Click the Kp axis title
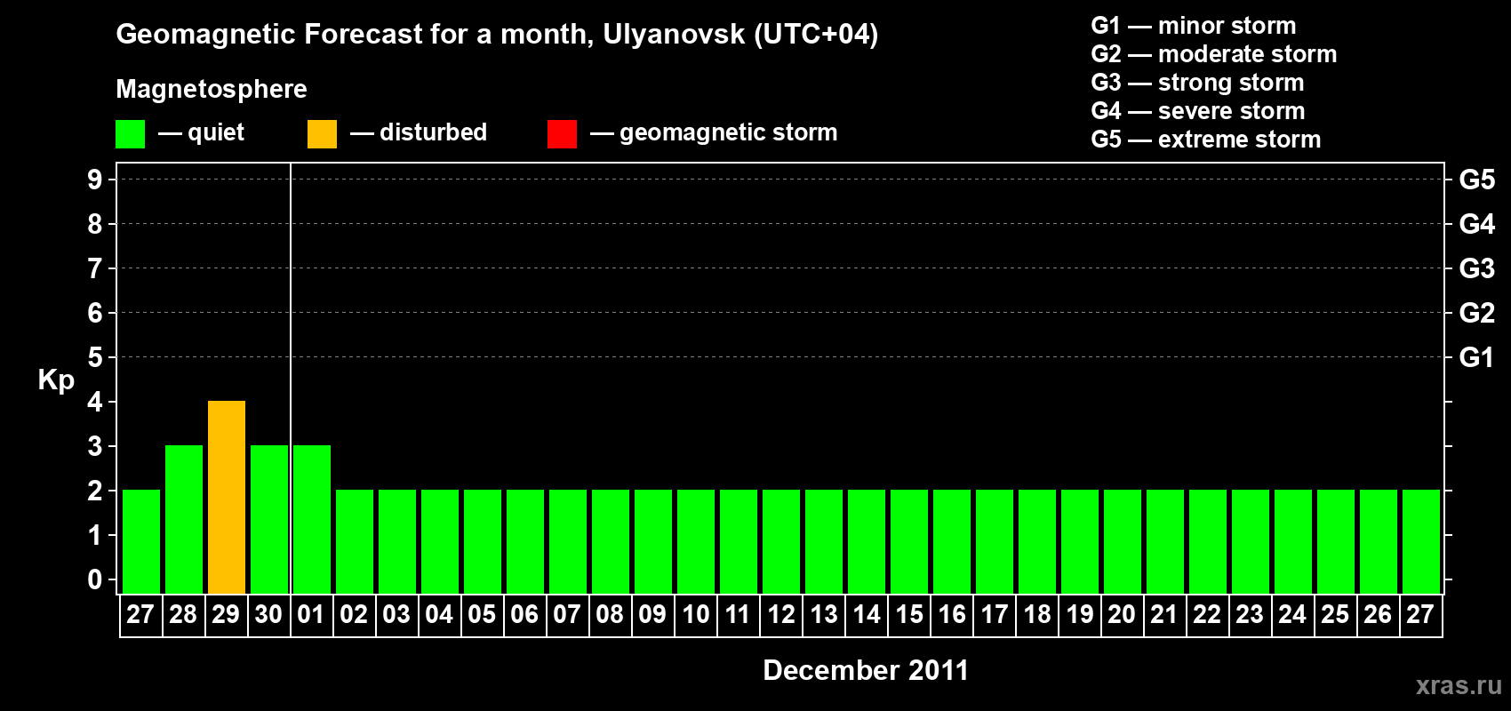The width and height of the screenshot is (1511, 711). [56, 380]
